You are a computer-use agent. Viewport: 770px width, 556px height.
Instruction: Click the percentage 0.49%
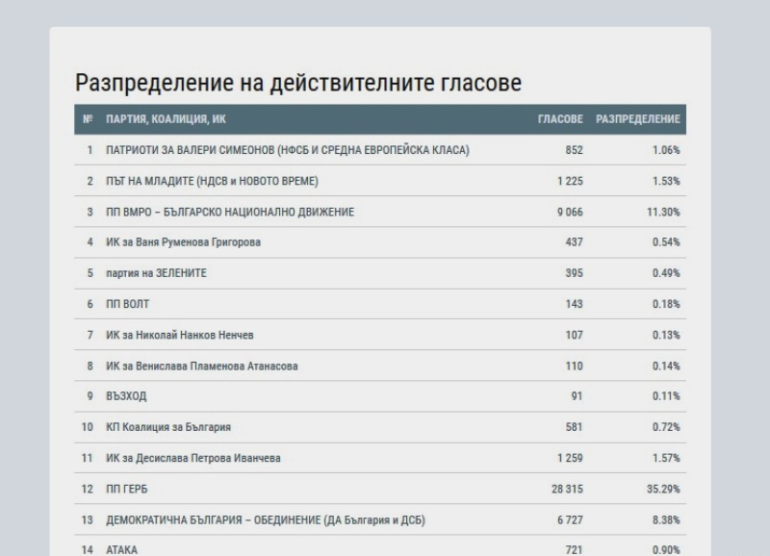[x=666, y=273]
